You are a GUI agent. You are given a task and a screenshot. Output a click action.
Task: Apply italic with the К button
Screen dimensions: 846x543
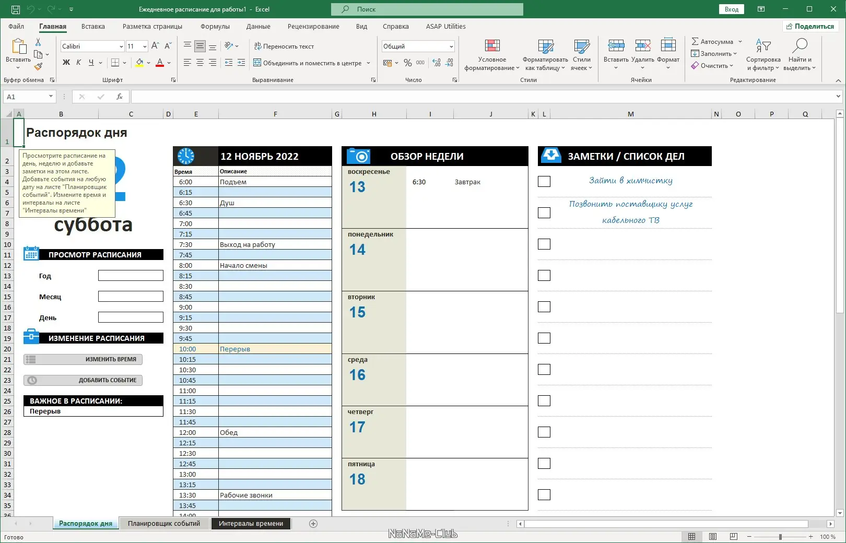(79, 63)
